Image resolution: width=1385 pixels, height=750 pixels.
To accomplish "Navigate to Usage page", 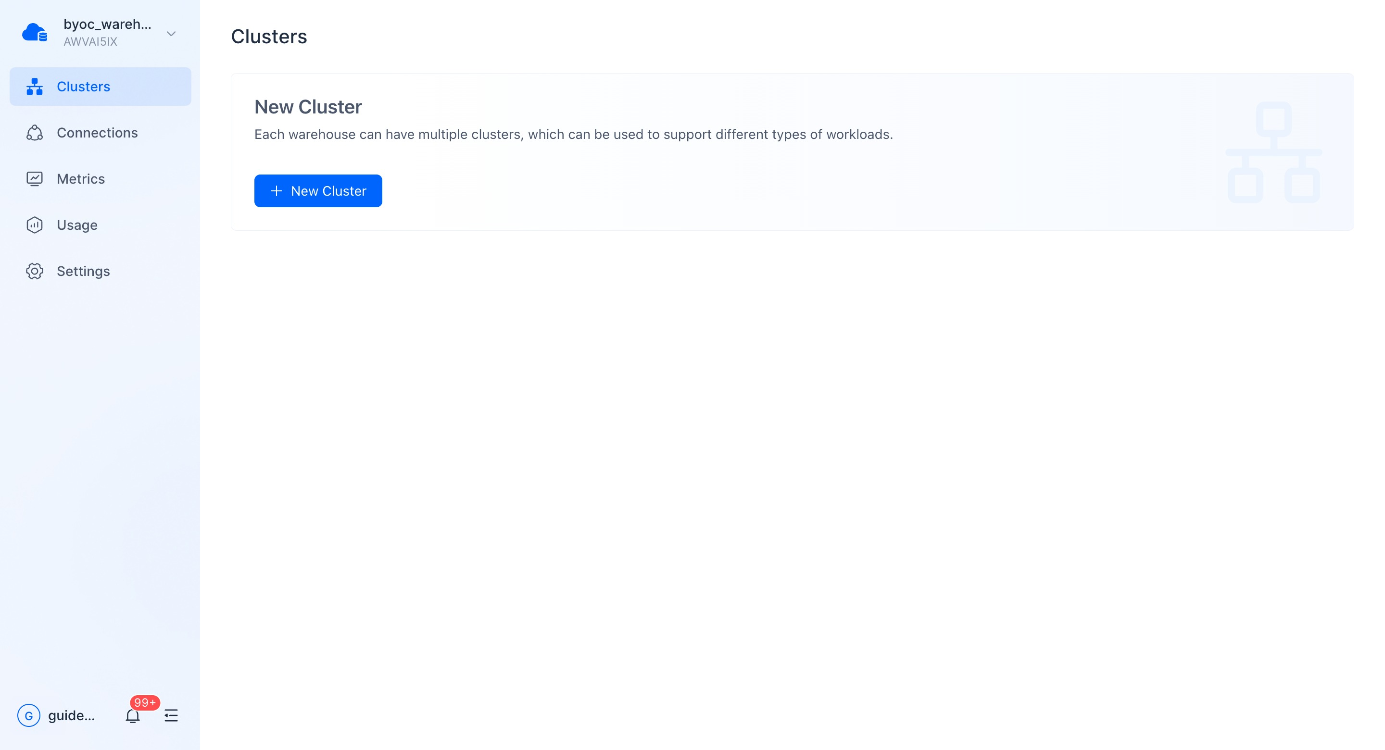I will point(101,225).
